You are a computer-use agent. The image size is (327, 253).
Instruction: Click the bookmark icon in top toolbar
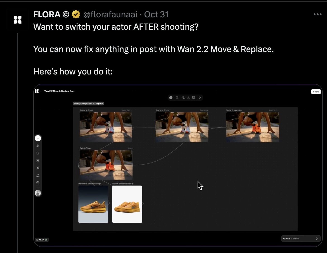click(177, 98)
